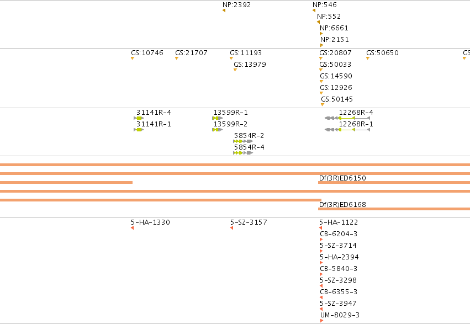Screen dimensions: 470x324
Task: Open the 5-SZ-3157 label text
Action: (249, 222)
